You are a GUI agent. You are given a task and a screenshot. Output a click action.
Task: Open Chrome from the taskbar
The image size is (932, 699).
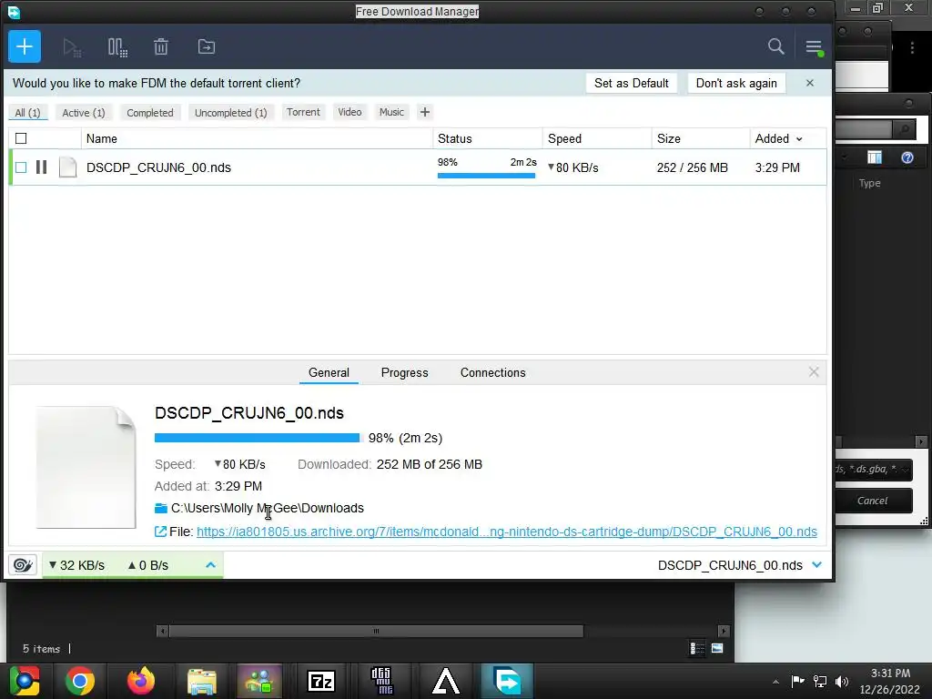coord(80,681)
